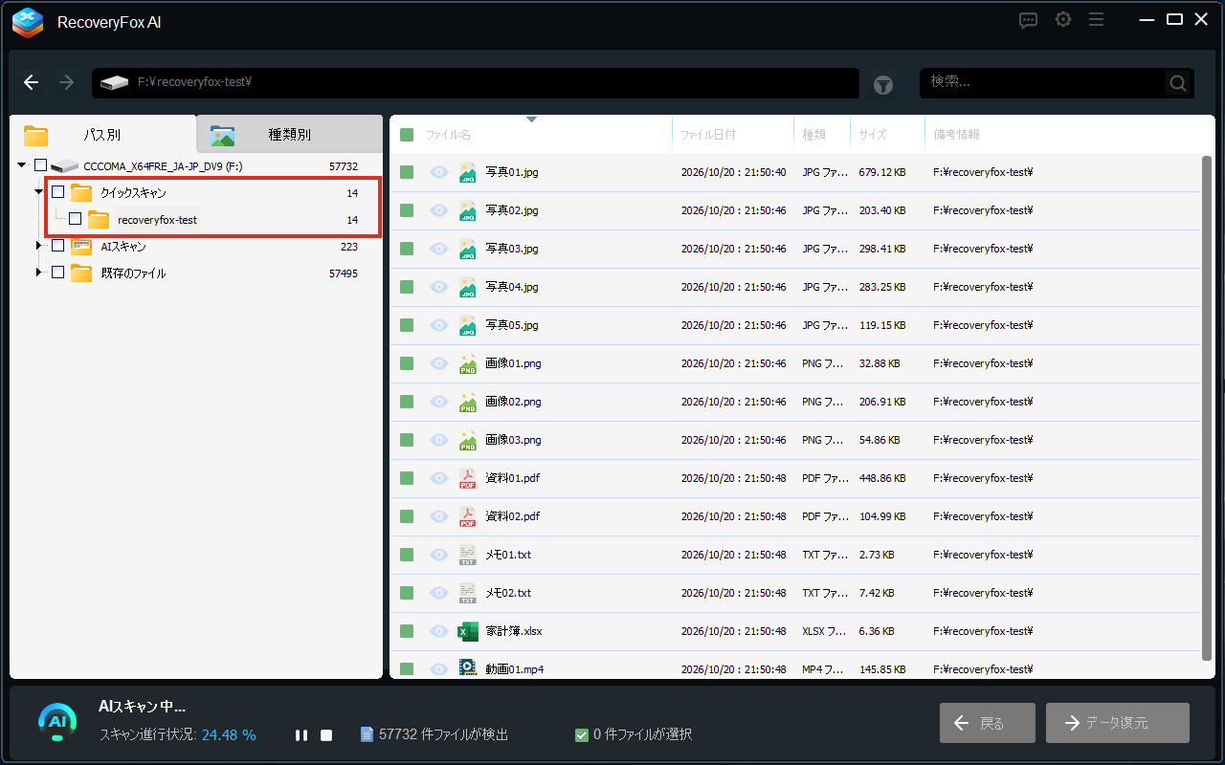Click the file list vertical scrollbar
This screenshot has width=1225, height=765.
[1207, 407]
